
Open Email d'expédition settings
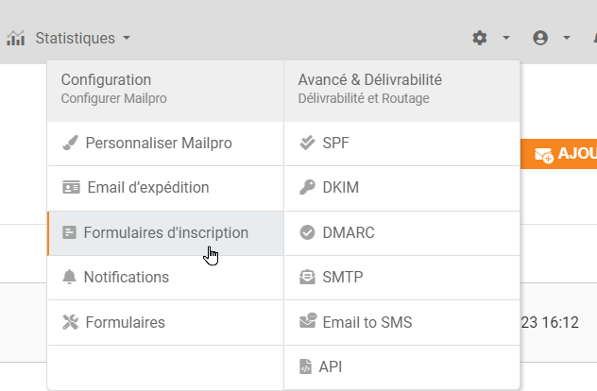point(165,188)
